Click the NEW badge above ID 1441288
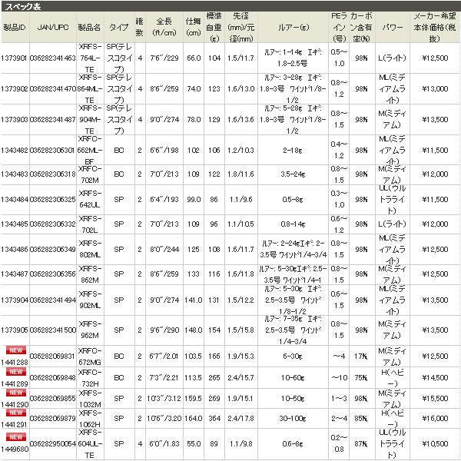Viewport: 461px width, 461px height. tap(16, 350)
